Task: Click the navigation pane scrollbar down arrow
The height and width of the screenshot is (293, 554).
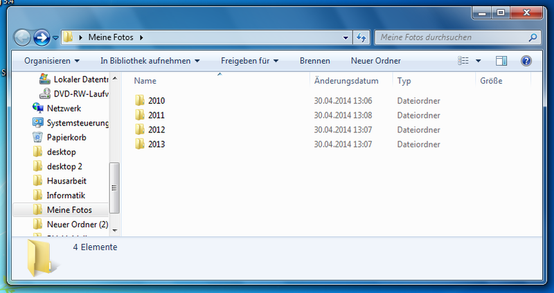Action: tap(115, 229)
